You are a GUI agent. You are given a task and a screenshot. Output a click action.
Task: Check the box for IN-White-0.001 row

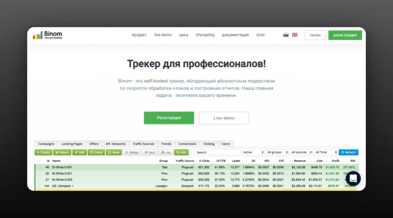[39, 173]
